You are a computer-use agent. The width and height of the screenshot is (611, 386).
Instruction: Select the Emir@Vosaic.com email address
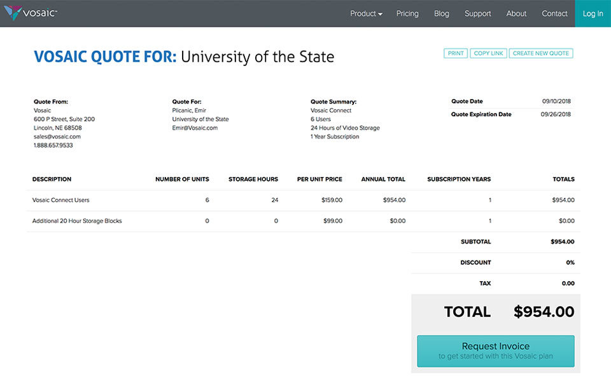[195, 128]
